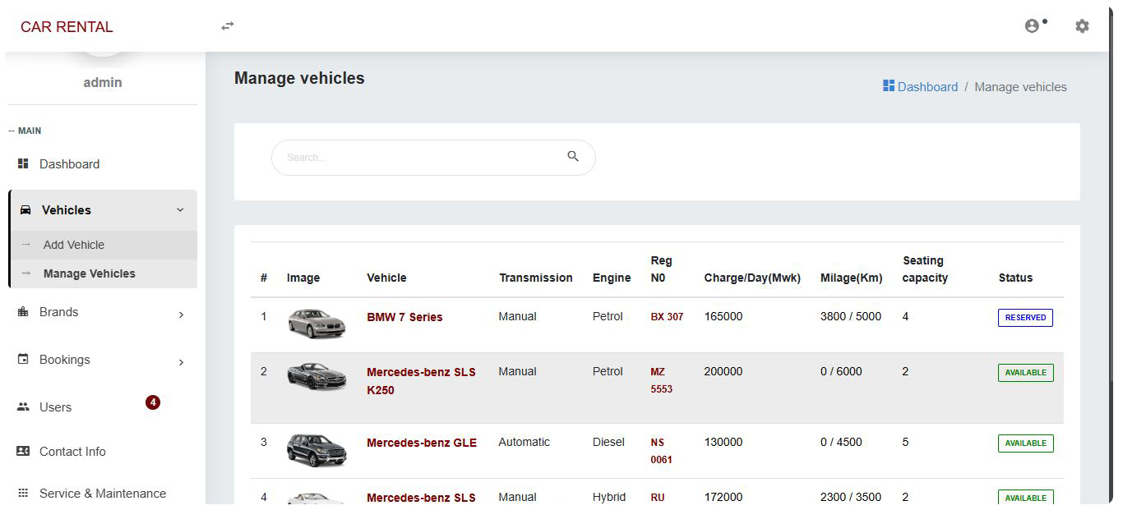Click mileage value 0 / 4500

point(841,442)
